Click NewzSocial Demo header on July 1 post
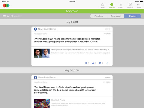Viewport: 144px width, 108px height. tap(47, 29)
